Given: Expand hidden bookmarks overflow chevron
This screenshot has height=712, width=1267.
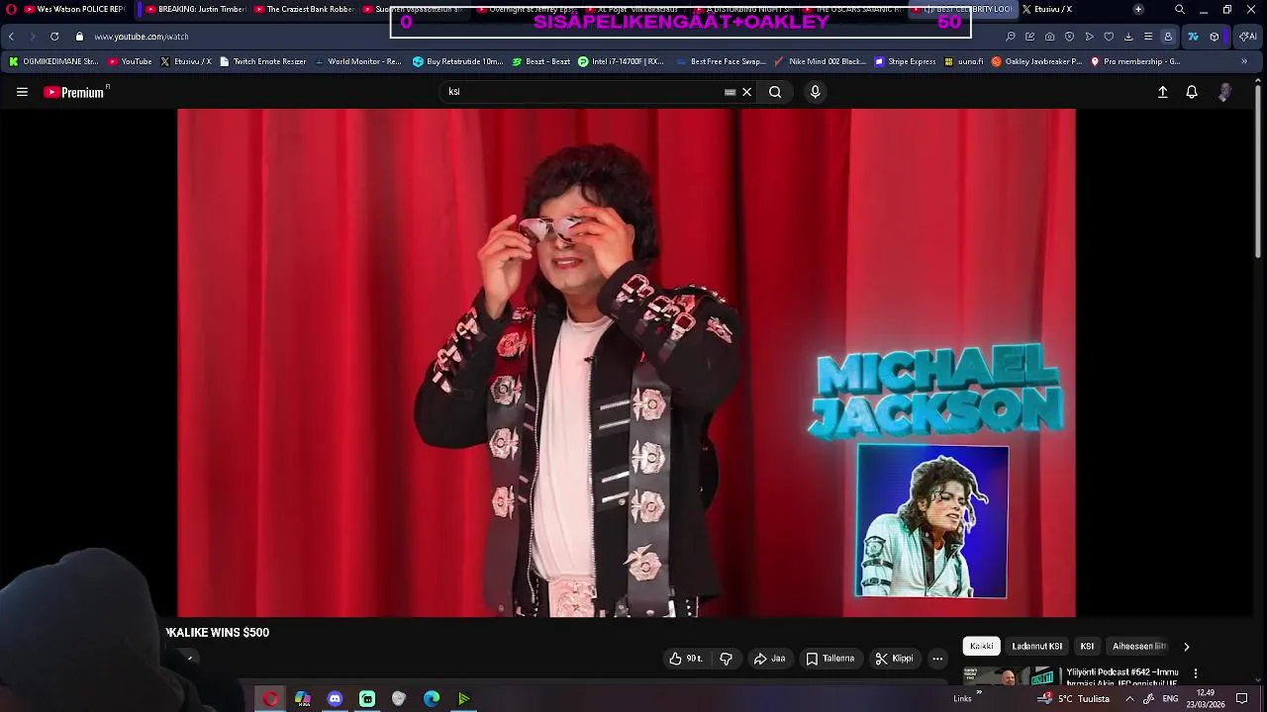Looking at the screenshot, I should point(1244,61).
